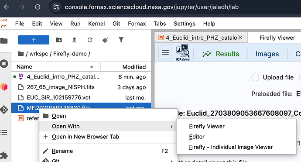This screenshot has width=301, height=162.
Task: Sort files by Modified column
Action: point(126,67)
